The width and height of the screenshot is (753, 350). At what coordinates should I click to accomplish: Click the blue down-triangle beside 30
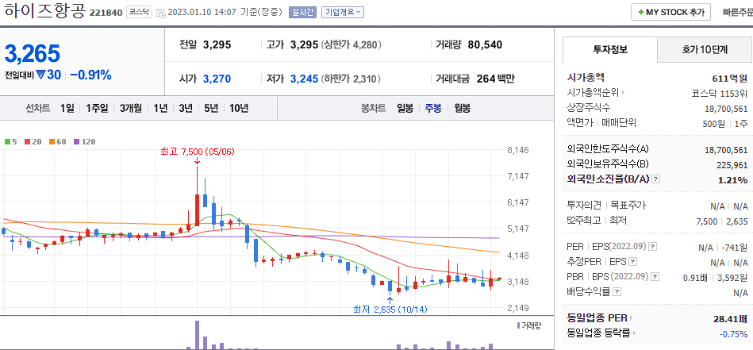tap(40, 75)
